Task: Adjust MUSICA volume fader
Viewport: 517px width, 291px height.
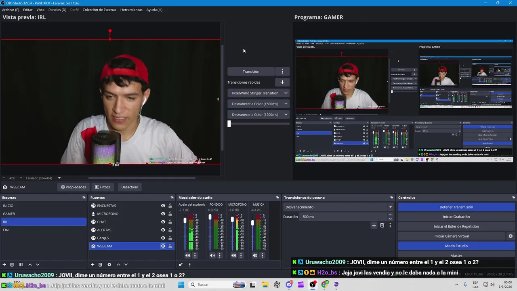Action: [252, 223]
